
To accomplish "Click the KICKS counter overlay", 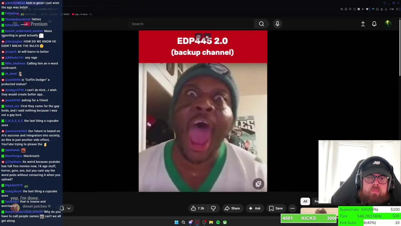I will pos(309,218).
